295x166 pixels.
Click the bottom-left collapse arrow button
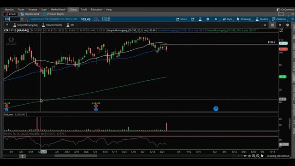22,156
